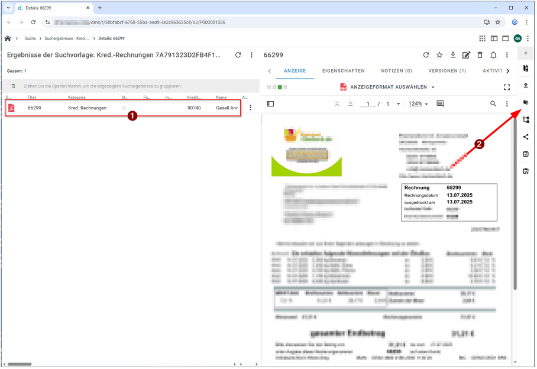Open a new browser tab
The image size is (537, 369).
[x=100, y=8]
